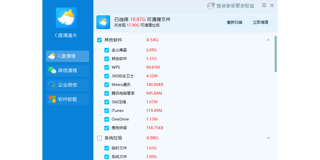Collapse the 其他软件 section chevron

pos(268,40)
